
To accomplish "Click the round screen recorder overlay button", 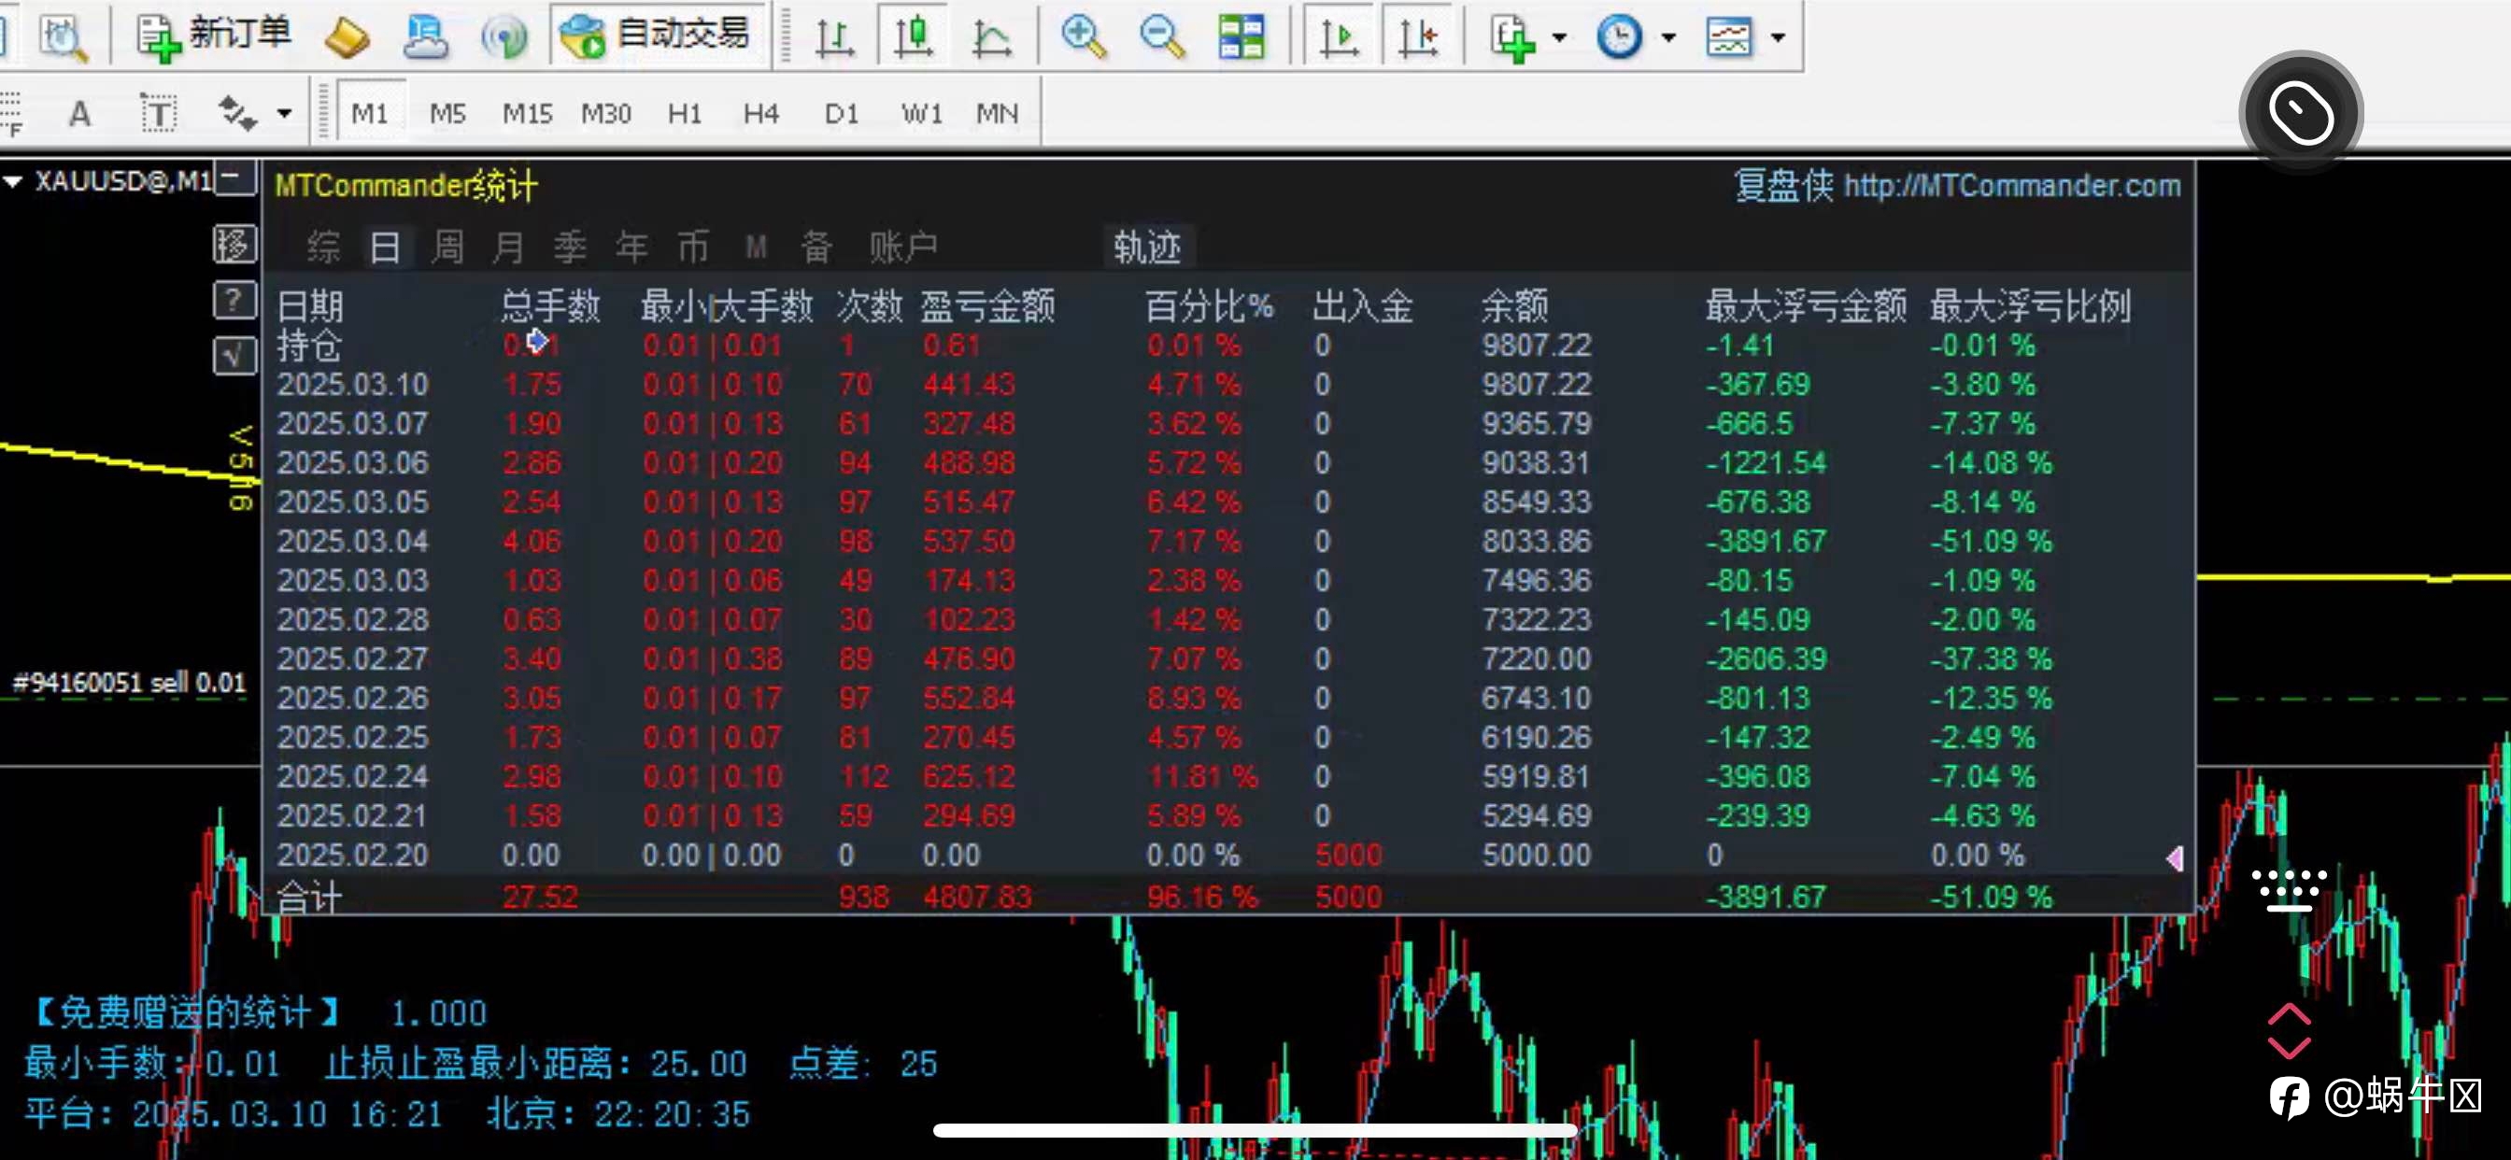I will pos(2301,113).
